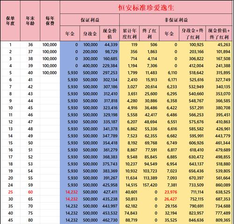
Task: Click the cell showing 6,749
Action: (172, 143)
